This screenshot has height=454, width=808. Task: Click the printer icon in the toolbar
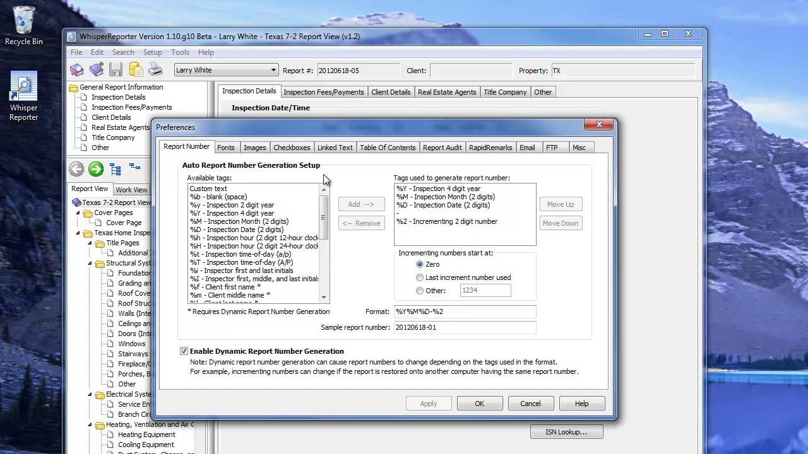[155, 70]
